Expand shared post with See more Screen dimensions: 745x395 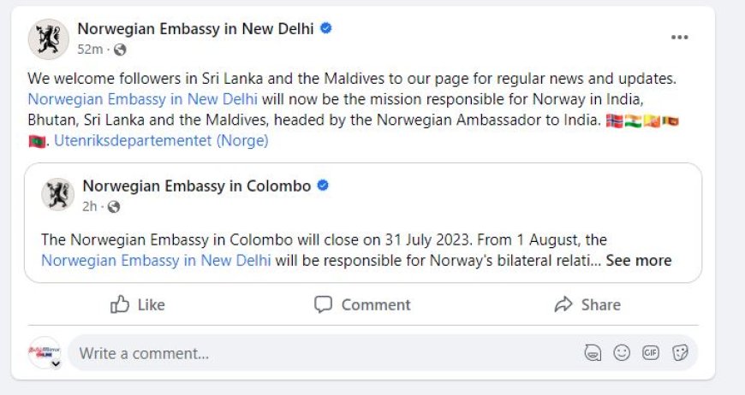[x=638, y=260]
